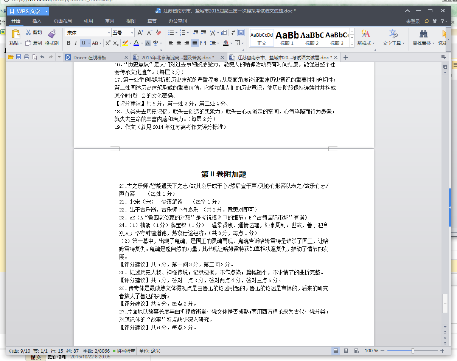Apply superscript formatting
Viewport: 457px width, 361px height.
click(x=108, y=43)
